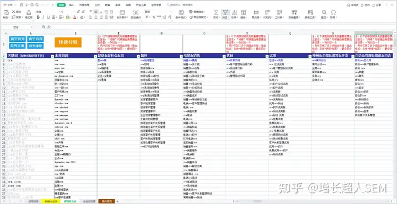Click the blue 清空群列 button
This screenshot has width=397, height=204.
click(18, 39)
